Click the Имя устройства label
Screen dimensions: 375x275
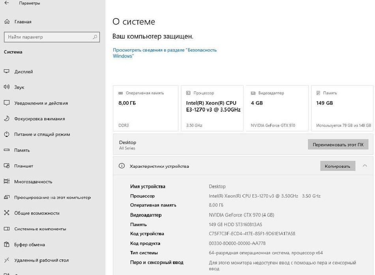click(148, 186)
